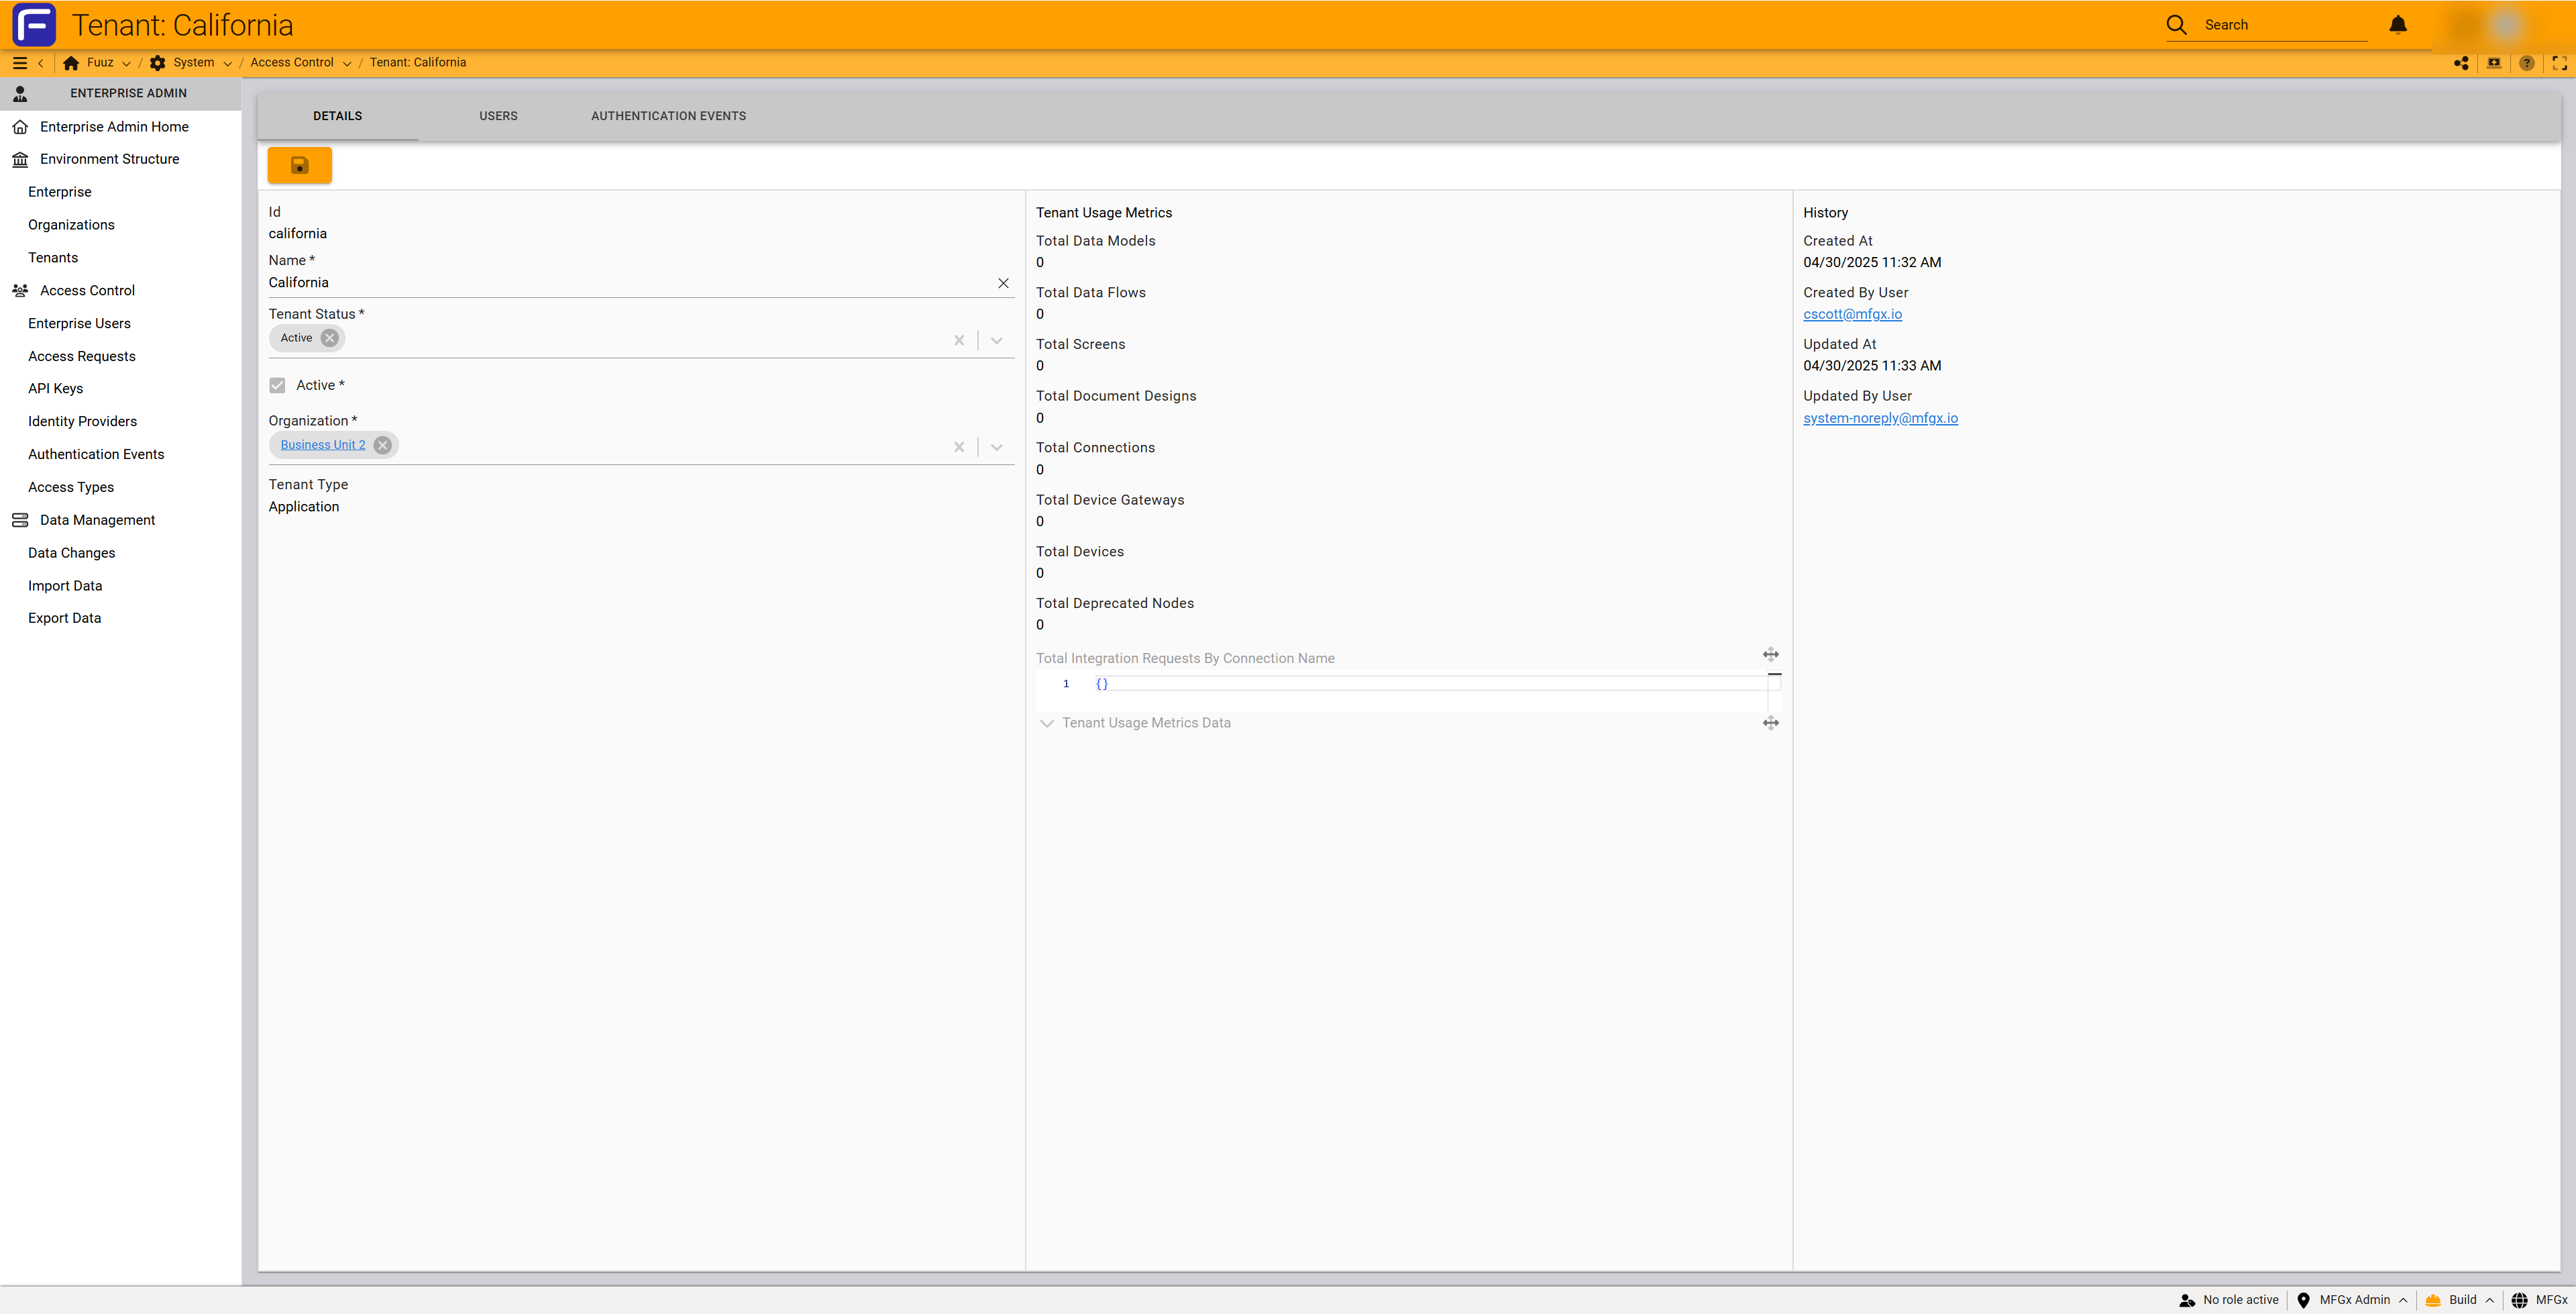Click the Fuuz logo icon

tap(34, 25)
